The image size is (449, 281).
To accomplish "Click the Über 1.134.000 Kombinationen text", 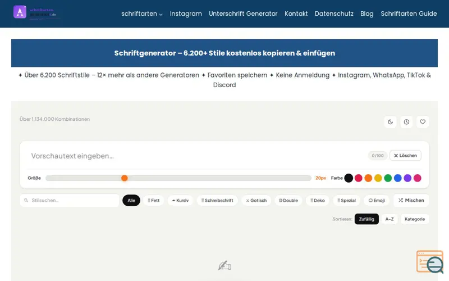I will (54, 119).
